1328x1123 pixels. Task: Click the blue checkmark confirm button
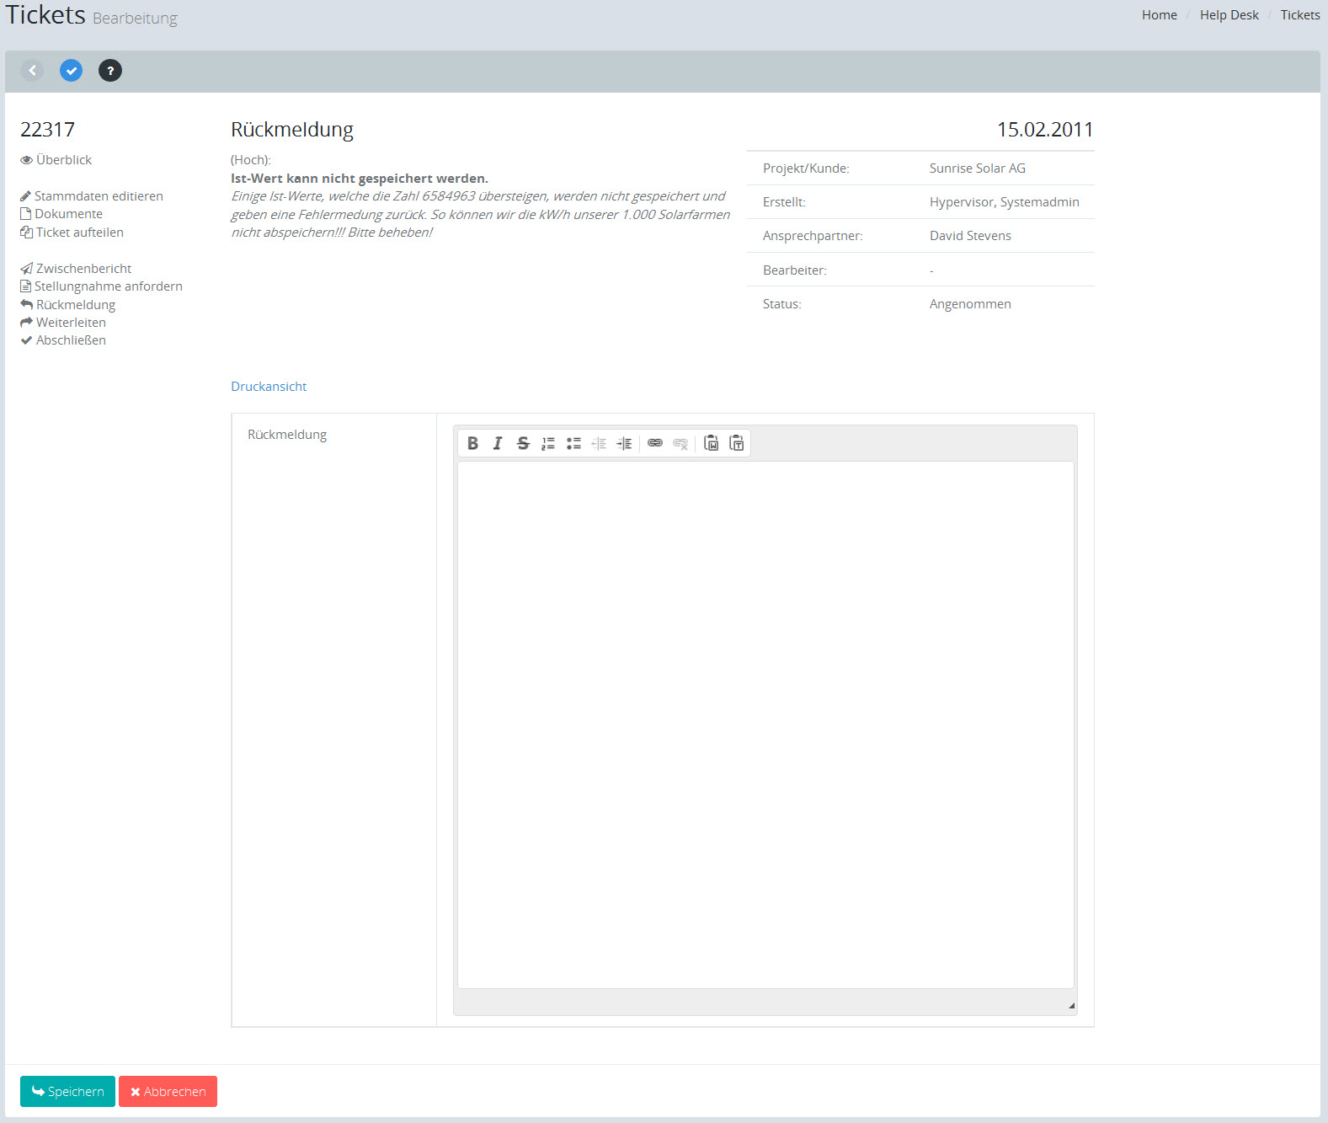72,71
